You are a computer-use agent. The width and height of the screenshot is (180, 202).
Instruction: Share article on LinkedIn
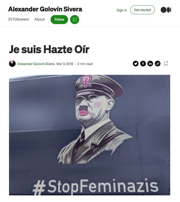pyautogui.click(x=150, y=63)
